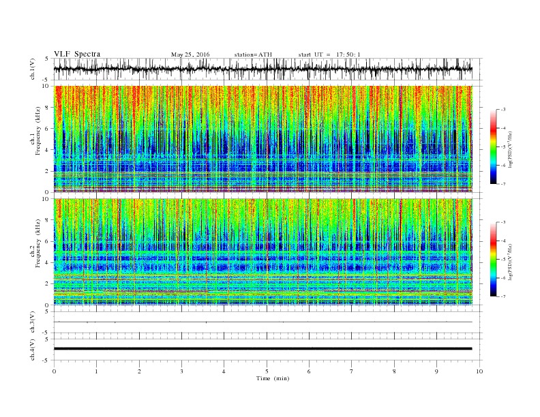Click the log(PSD) label beside ch.2 colorbar

coord(511,262)
